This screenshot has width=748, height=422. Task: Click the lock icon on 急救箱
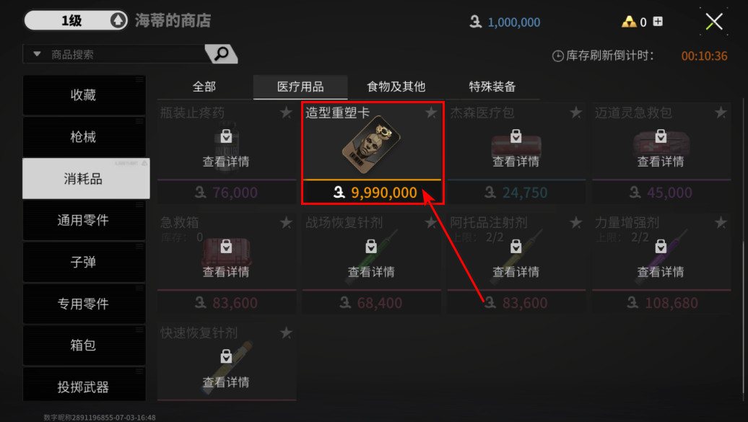226,247
